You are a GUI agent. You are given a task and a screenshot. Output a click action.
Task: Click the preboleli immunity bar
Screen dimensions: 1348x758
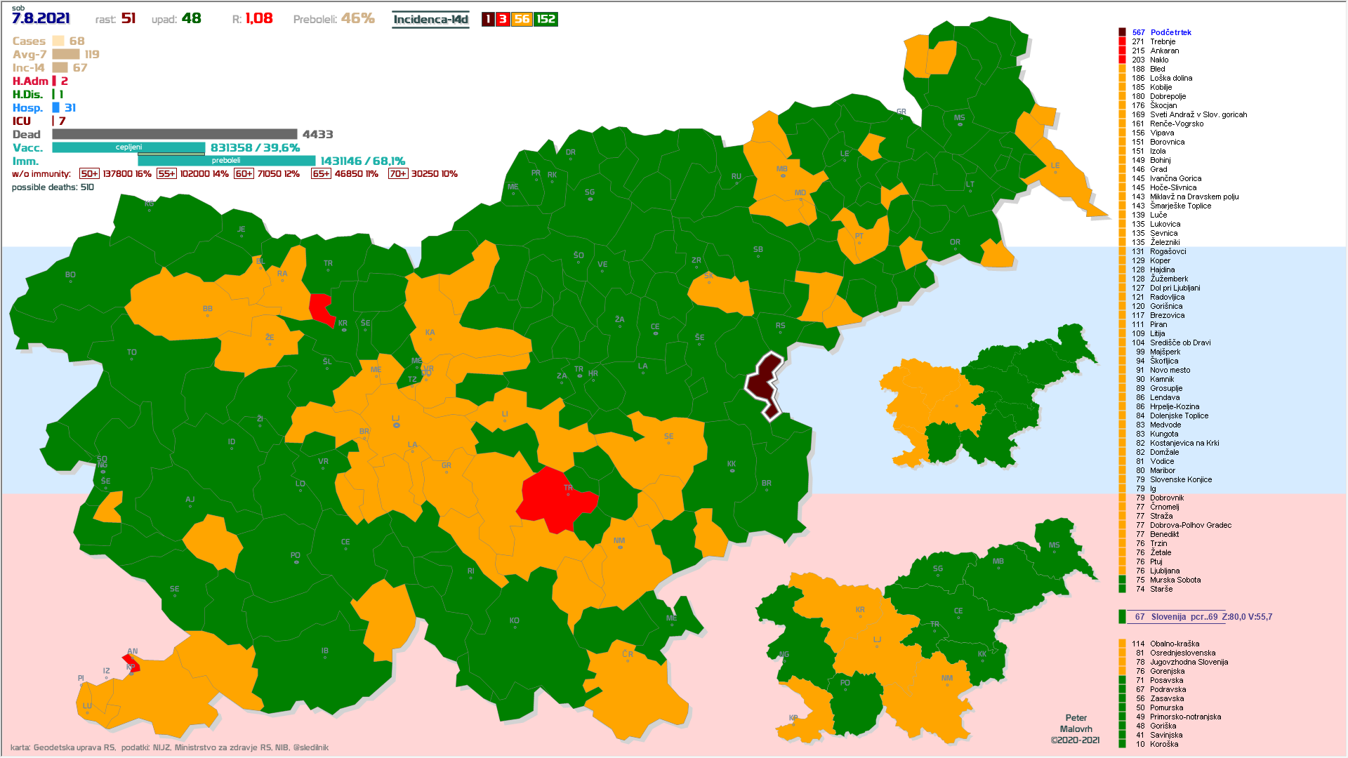point(226,161)
